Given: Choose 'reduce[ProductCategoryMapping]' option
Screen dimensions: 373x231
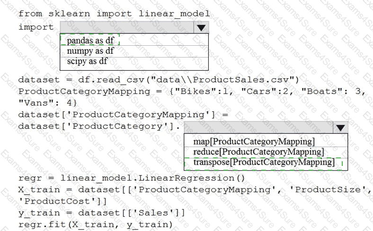Looking at the screenshot, I should click(x=258, y=151).
